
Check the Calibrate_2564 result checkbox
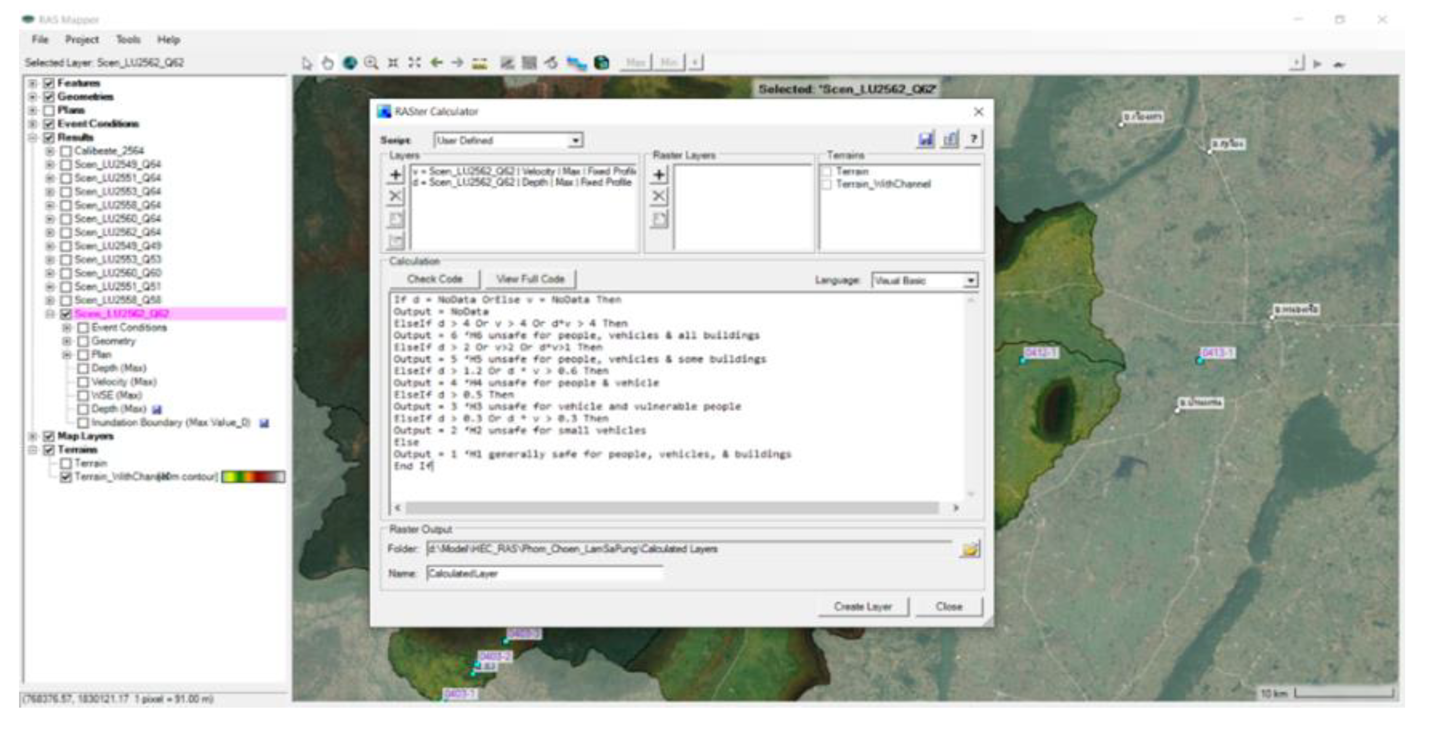(x=66, y=151)
